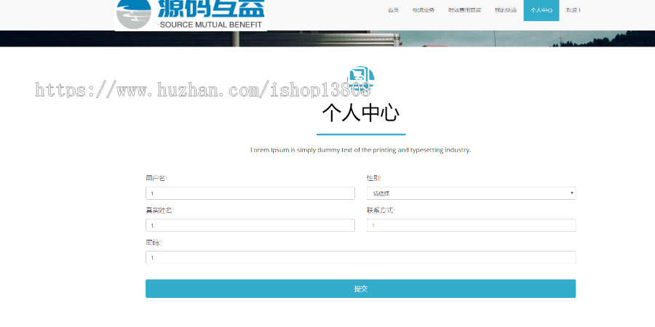This screenshot has height=327, width=655.
Task: Submit the form with 提交 button
Action: [360, 288]
